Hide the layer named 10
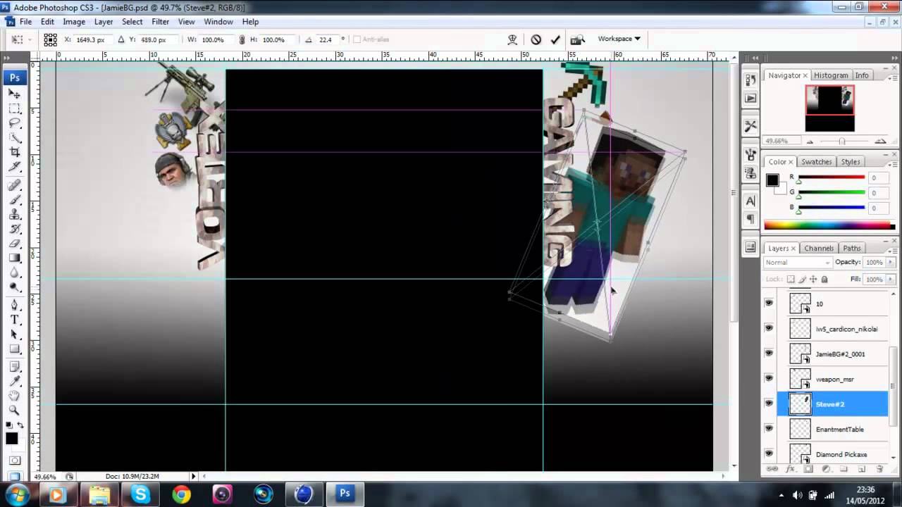This screenshot has width=902, height=507. click(x=769, y=303)
